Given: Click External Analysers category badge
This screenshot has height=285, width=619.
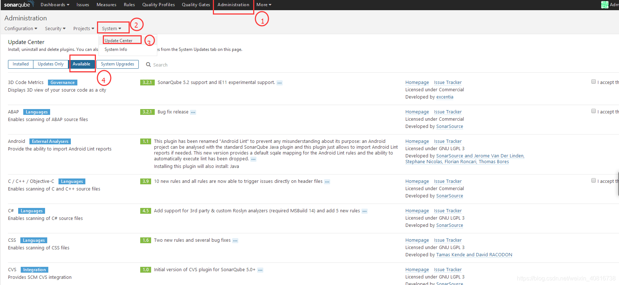Looking at the screenshot, I should [x=50, y=141].
